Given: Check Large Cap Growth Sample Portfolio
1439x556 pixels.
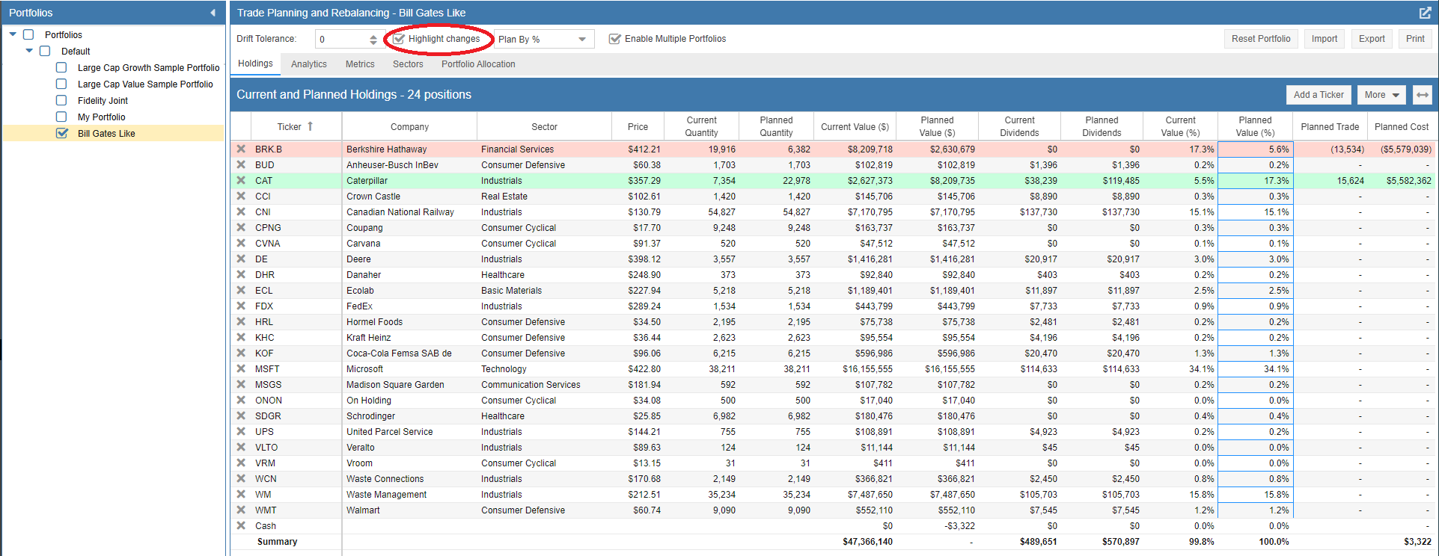Looking at the screenshot, I should click(61, 67).
